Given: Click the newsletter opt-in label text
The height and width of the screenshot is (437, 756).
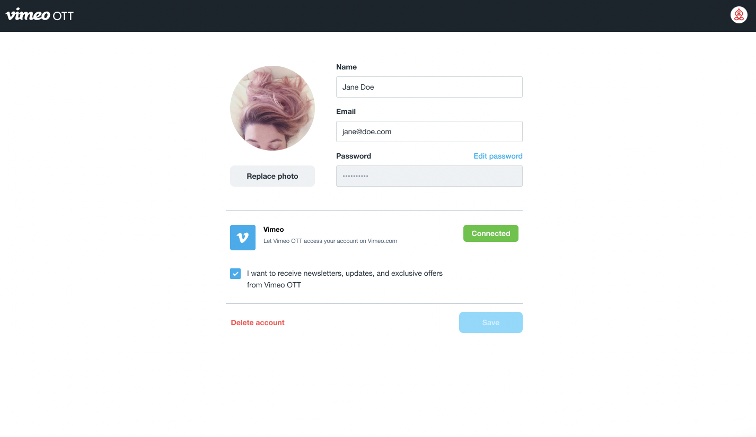Looking at the screenshot, I should tap(345, 279).
